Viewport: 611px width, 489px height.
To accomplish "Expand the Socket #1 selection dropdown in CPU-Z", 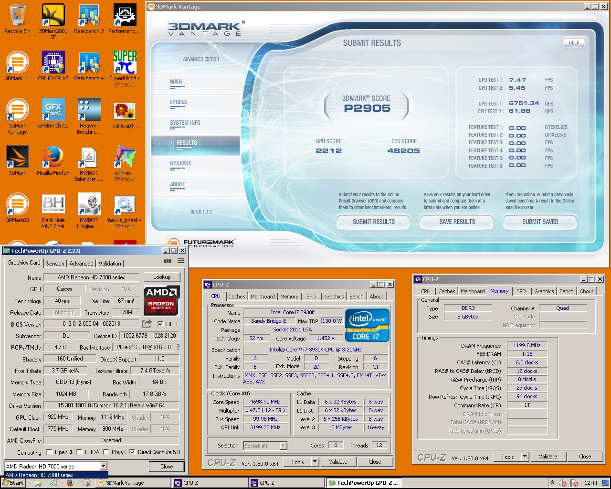I will 283,446.
